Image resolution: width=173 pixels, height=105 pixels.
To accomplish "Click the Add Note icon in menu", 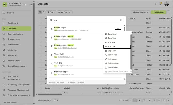I will click(x=106, y=42).
